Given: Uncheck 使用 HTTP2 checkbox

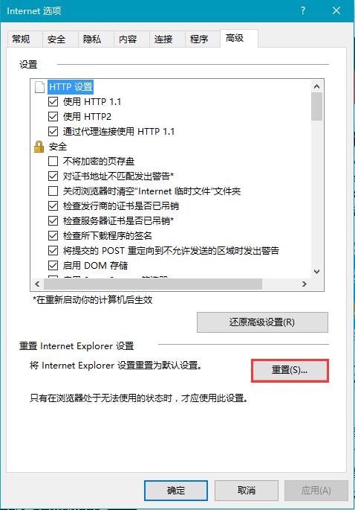Looking at the screenshot, I should tap(53, 116).
